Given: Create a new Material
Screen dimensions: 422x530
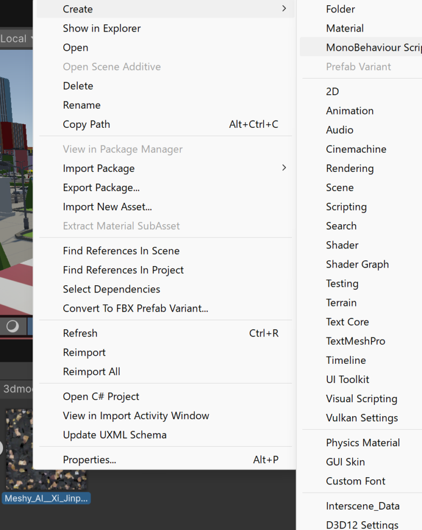Looking at the screenshot, I should 345,28.
